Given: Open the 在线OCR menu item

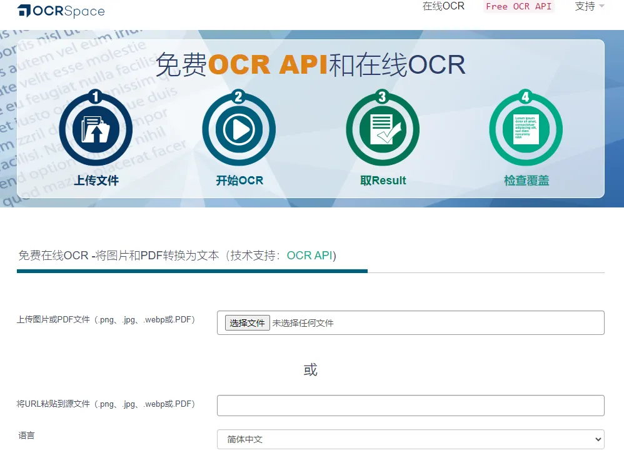Looking at the screenshot, I should pos(443,6).
